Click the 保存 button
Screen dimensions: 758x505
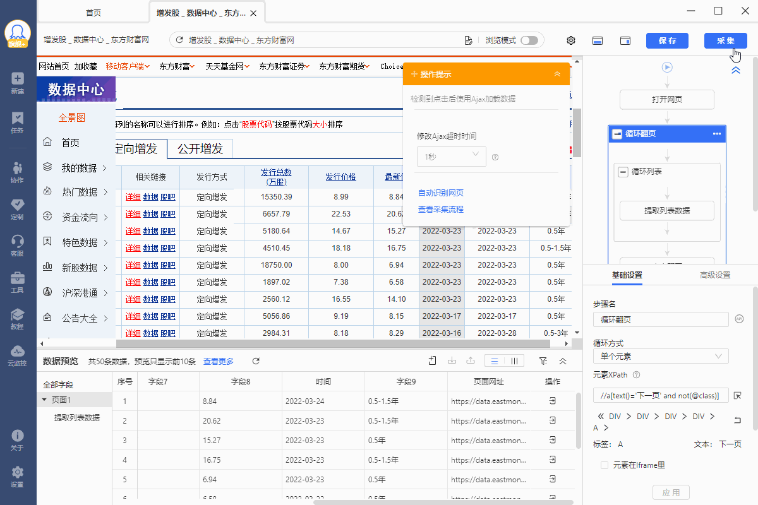(x=667, y=40)
